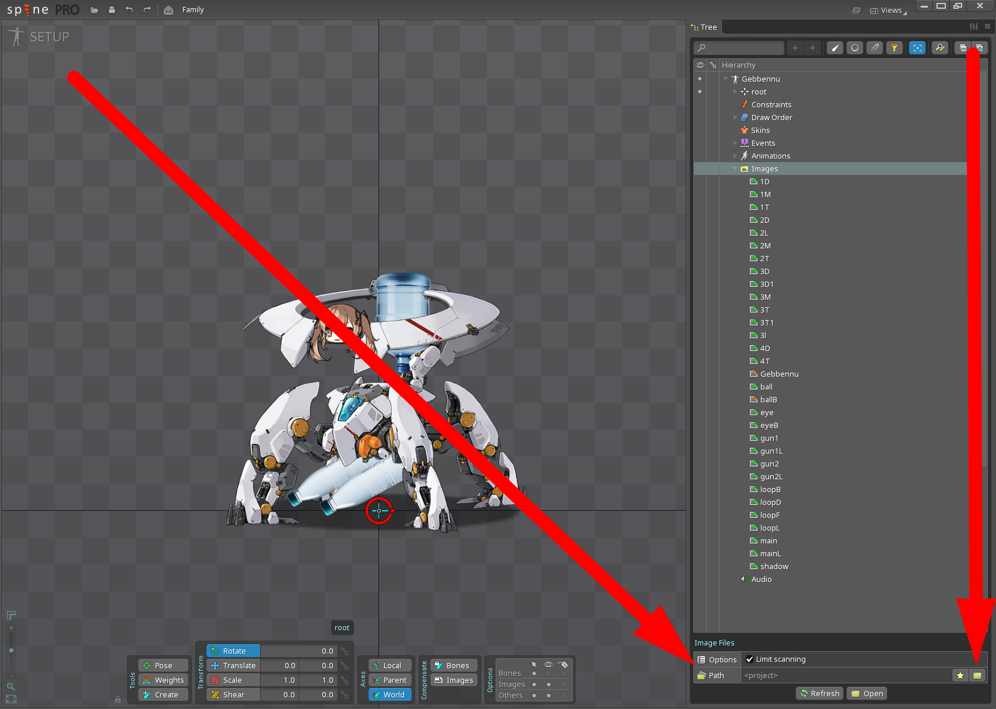Screen dimensions: 996x709
Task: Toggle Images visible option dot
Action: (549, 685)
